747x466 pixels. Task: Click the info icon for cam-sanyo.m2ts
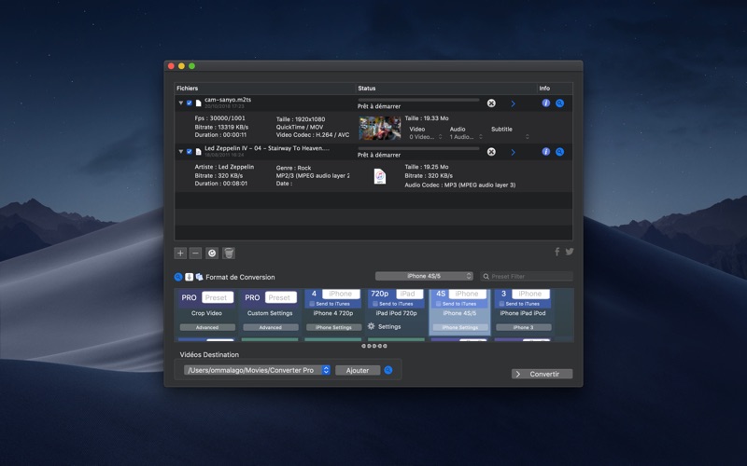546,103
